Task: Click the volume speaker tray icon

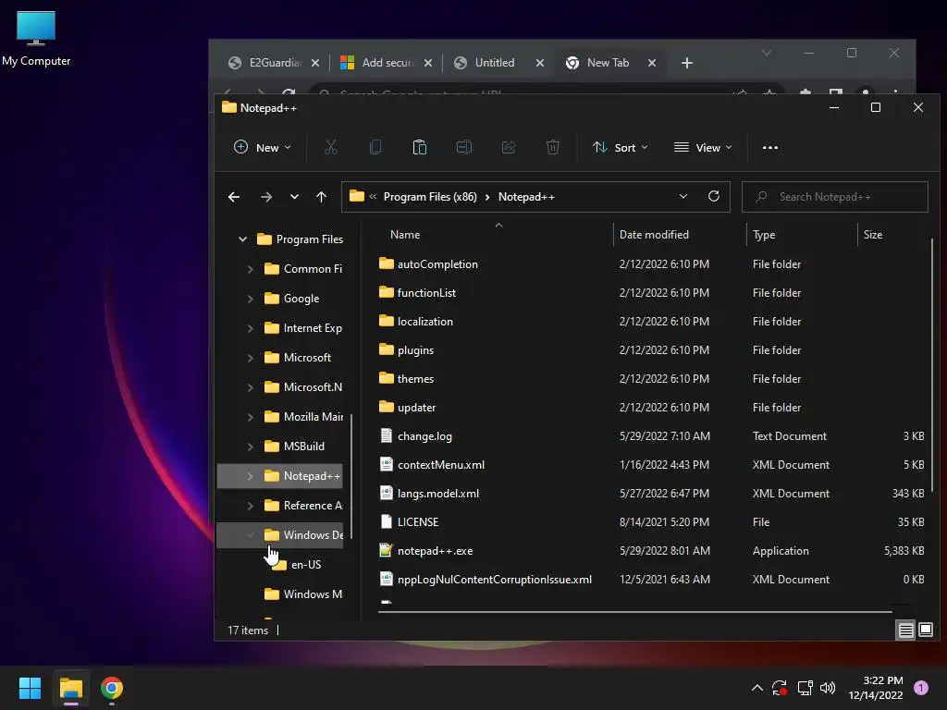Action: [828, 688]
